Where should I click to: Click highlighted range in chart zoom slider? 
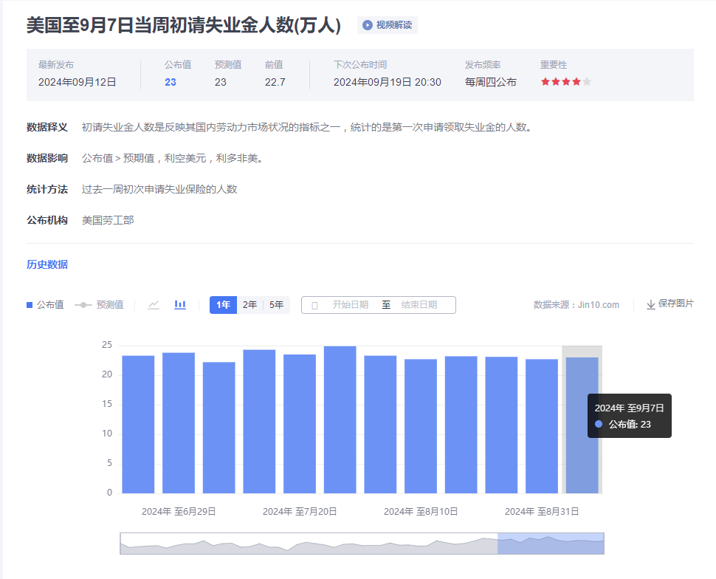coord(551,544)
